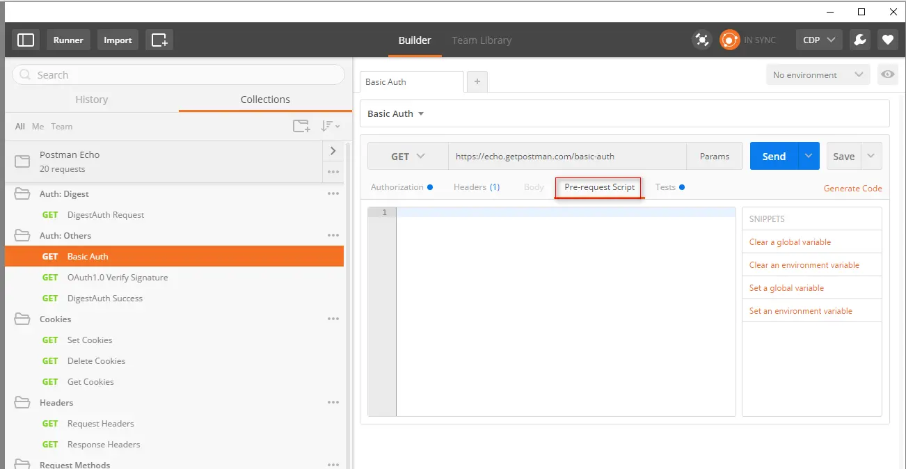Click the heart icon
The height and width of the screenshot is (469, 906).
coord(887,40)
